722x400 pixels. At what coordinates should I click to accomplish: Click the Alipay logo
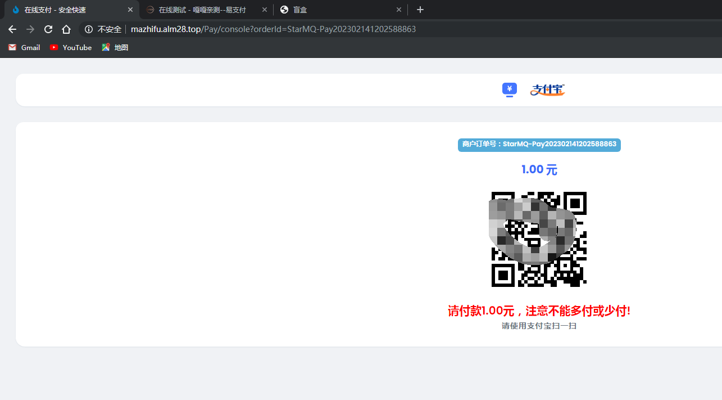coord(547,89)
